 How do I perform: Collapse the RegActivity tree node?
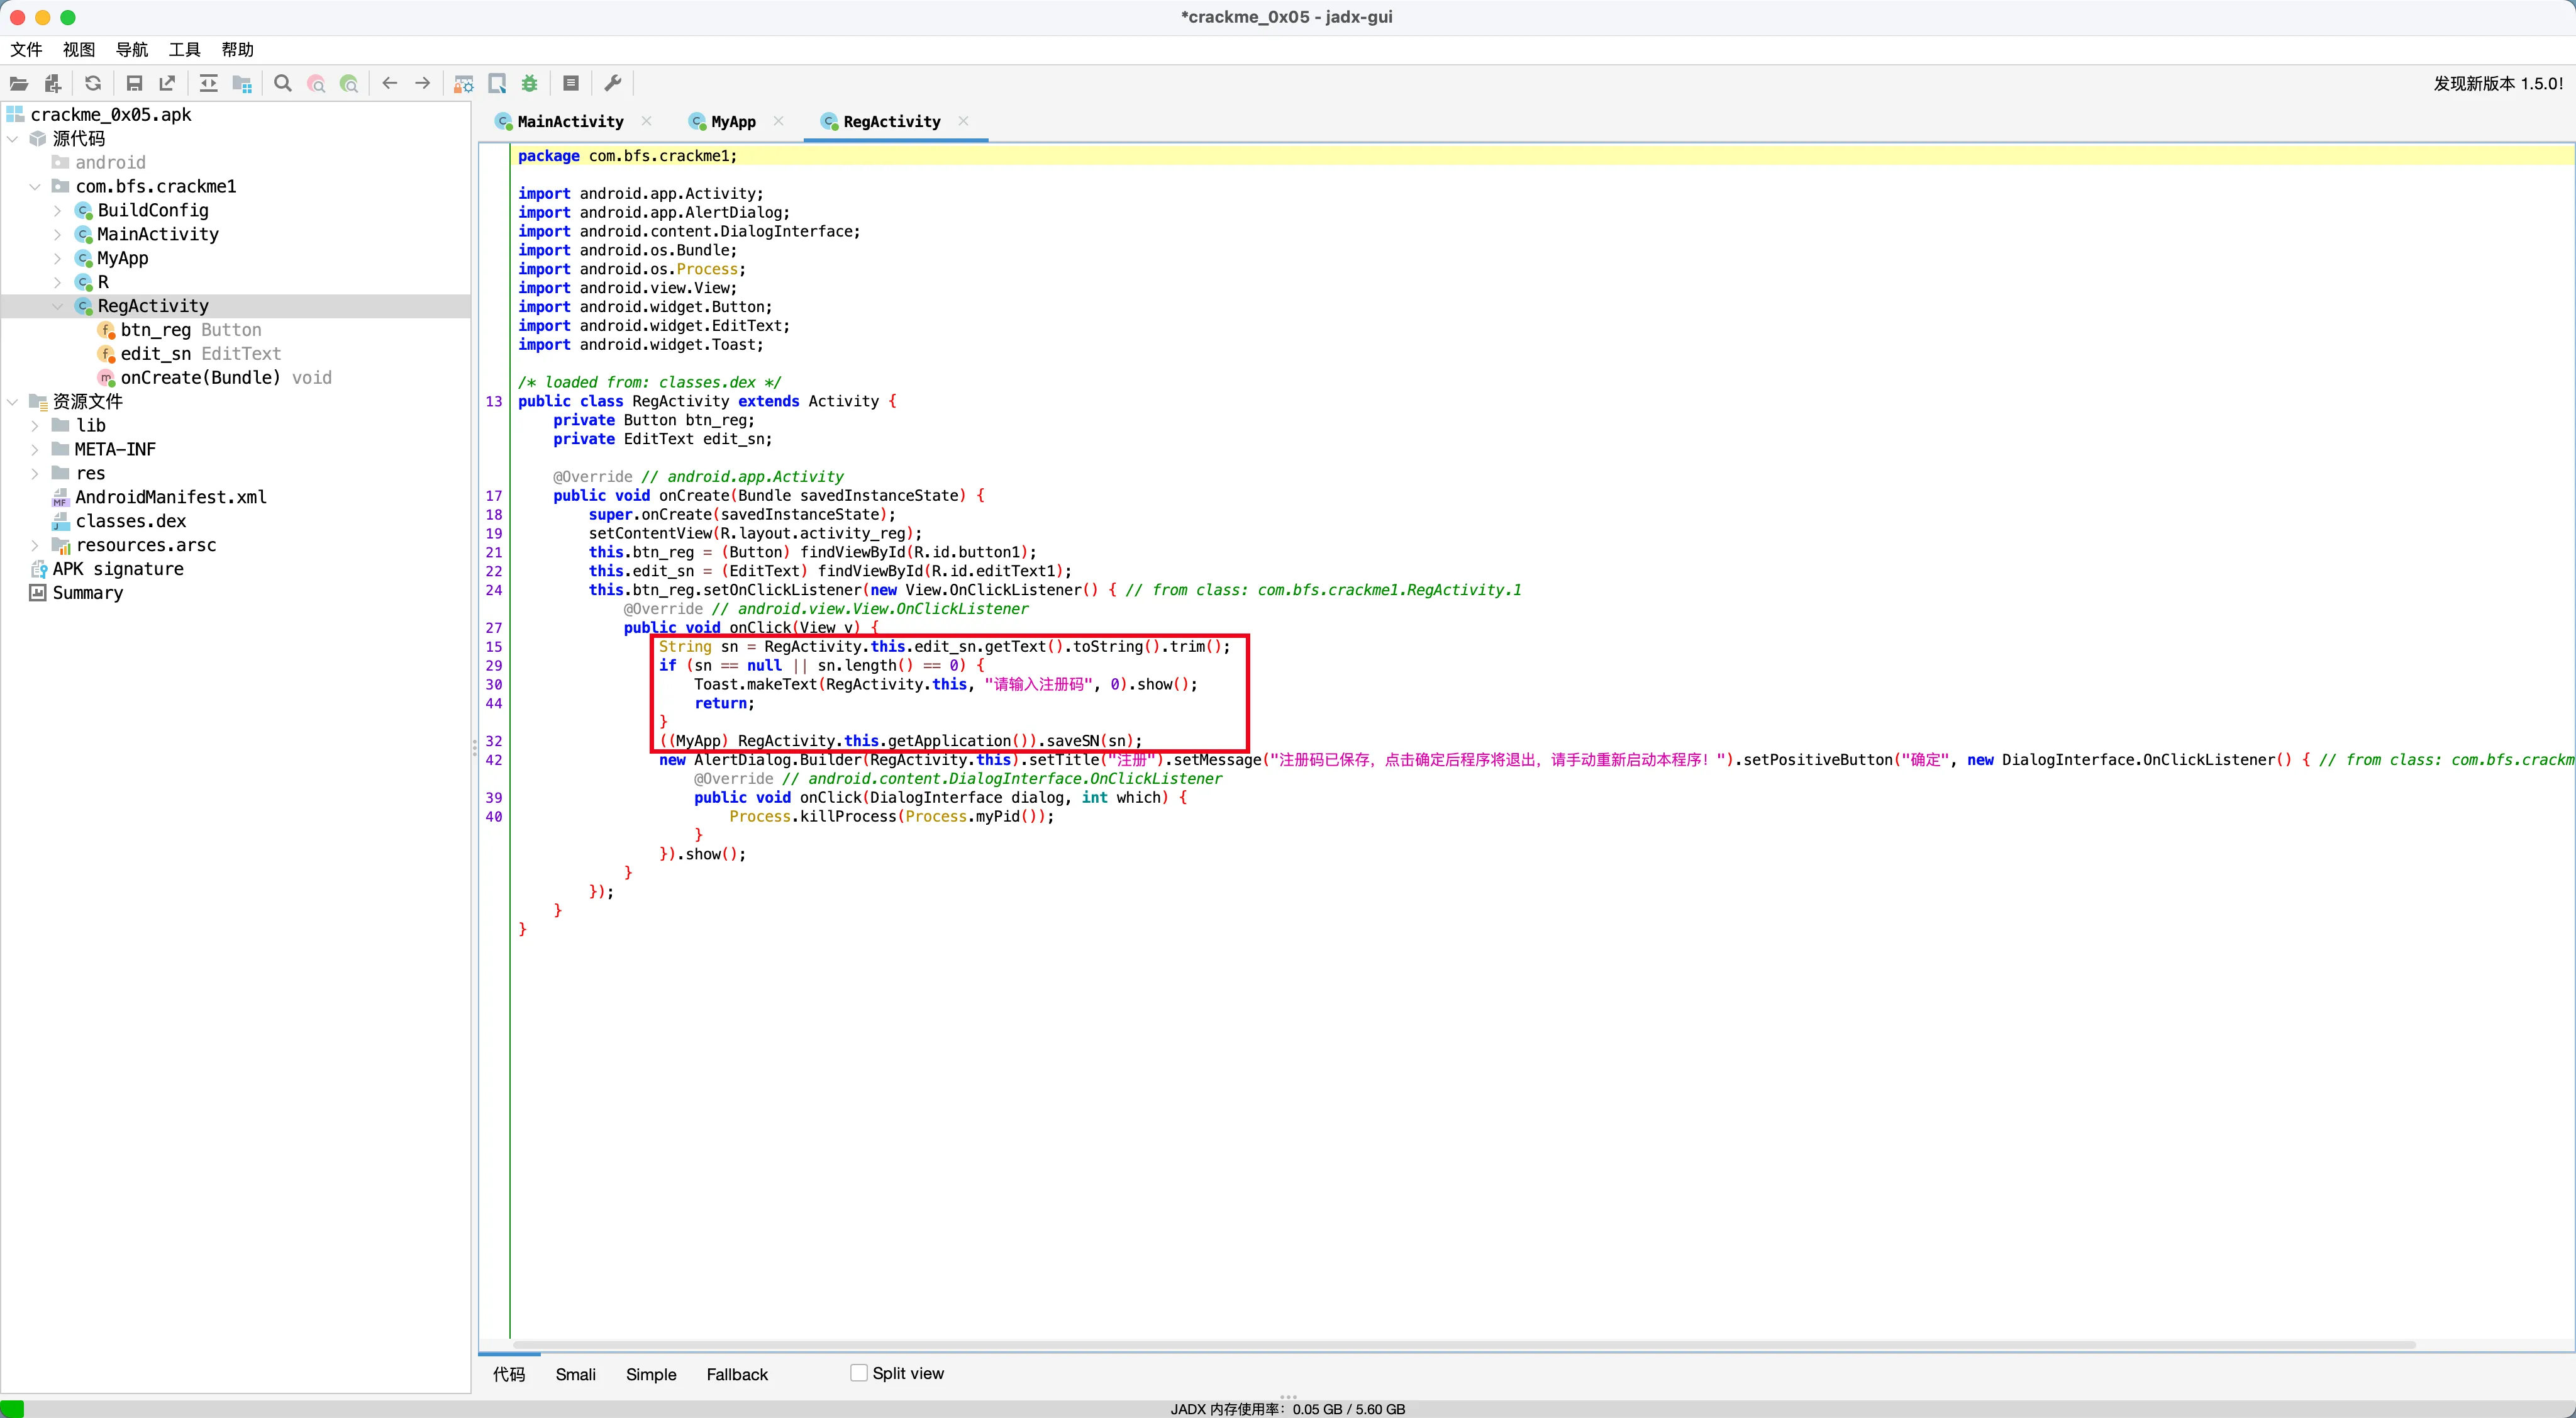pyautogui.click(x=57, y=306)
